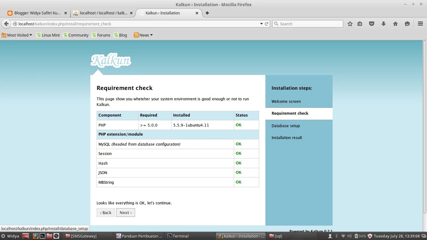Bookmark this page with the star icon
427x240 pixels.
(350, 24)
